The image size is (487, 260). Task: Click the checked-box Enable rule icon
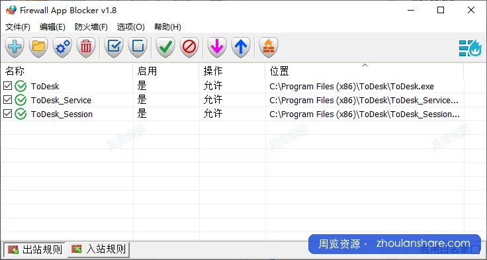tap(114, 47)
